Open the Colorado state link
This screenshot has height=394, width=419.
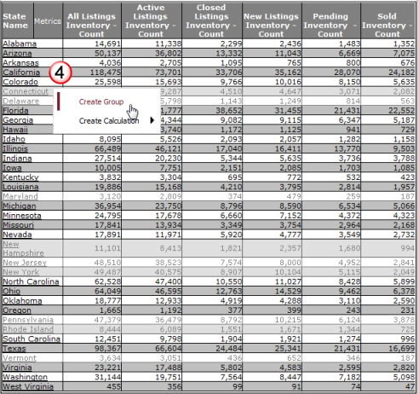(x=20, y=82)
